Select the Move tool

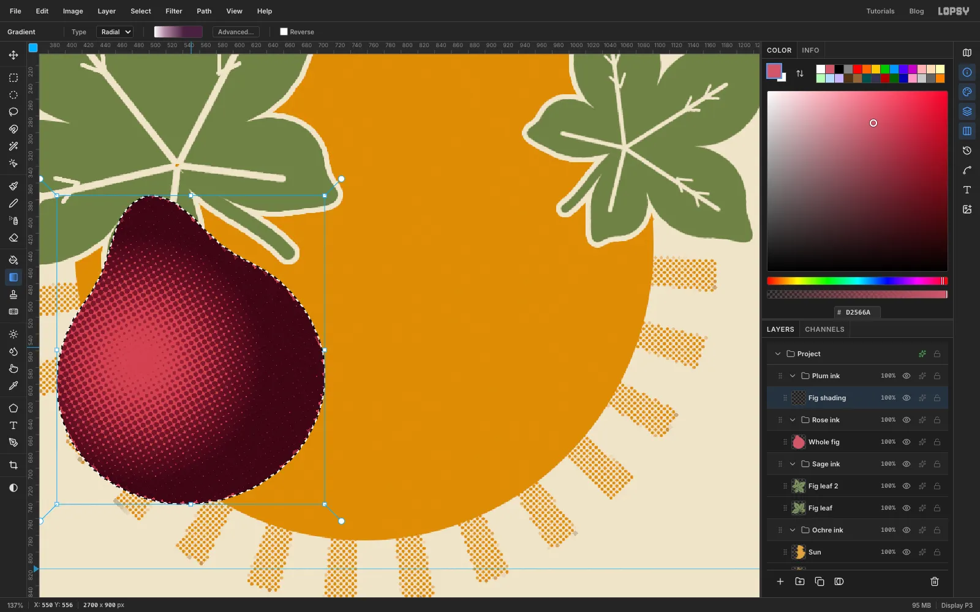click(13, 55)
